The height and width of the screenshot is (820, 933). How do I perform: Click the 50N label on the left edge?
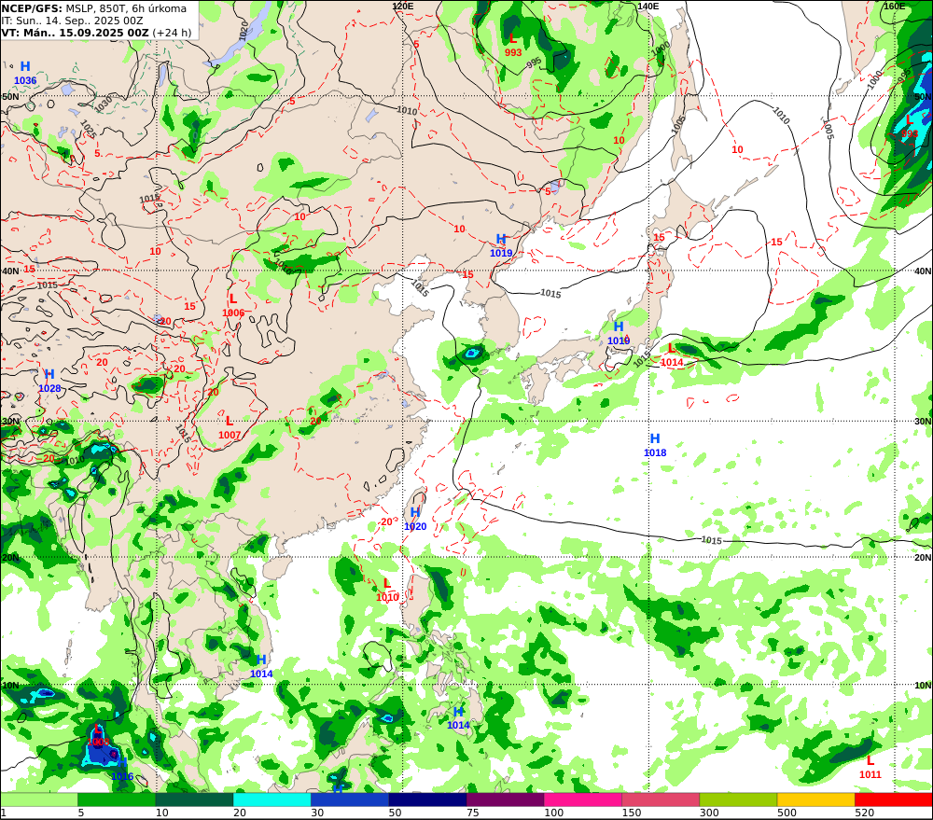10,96
